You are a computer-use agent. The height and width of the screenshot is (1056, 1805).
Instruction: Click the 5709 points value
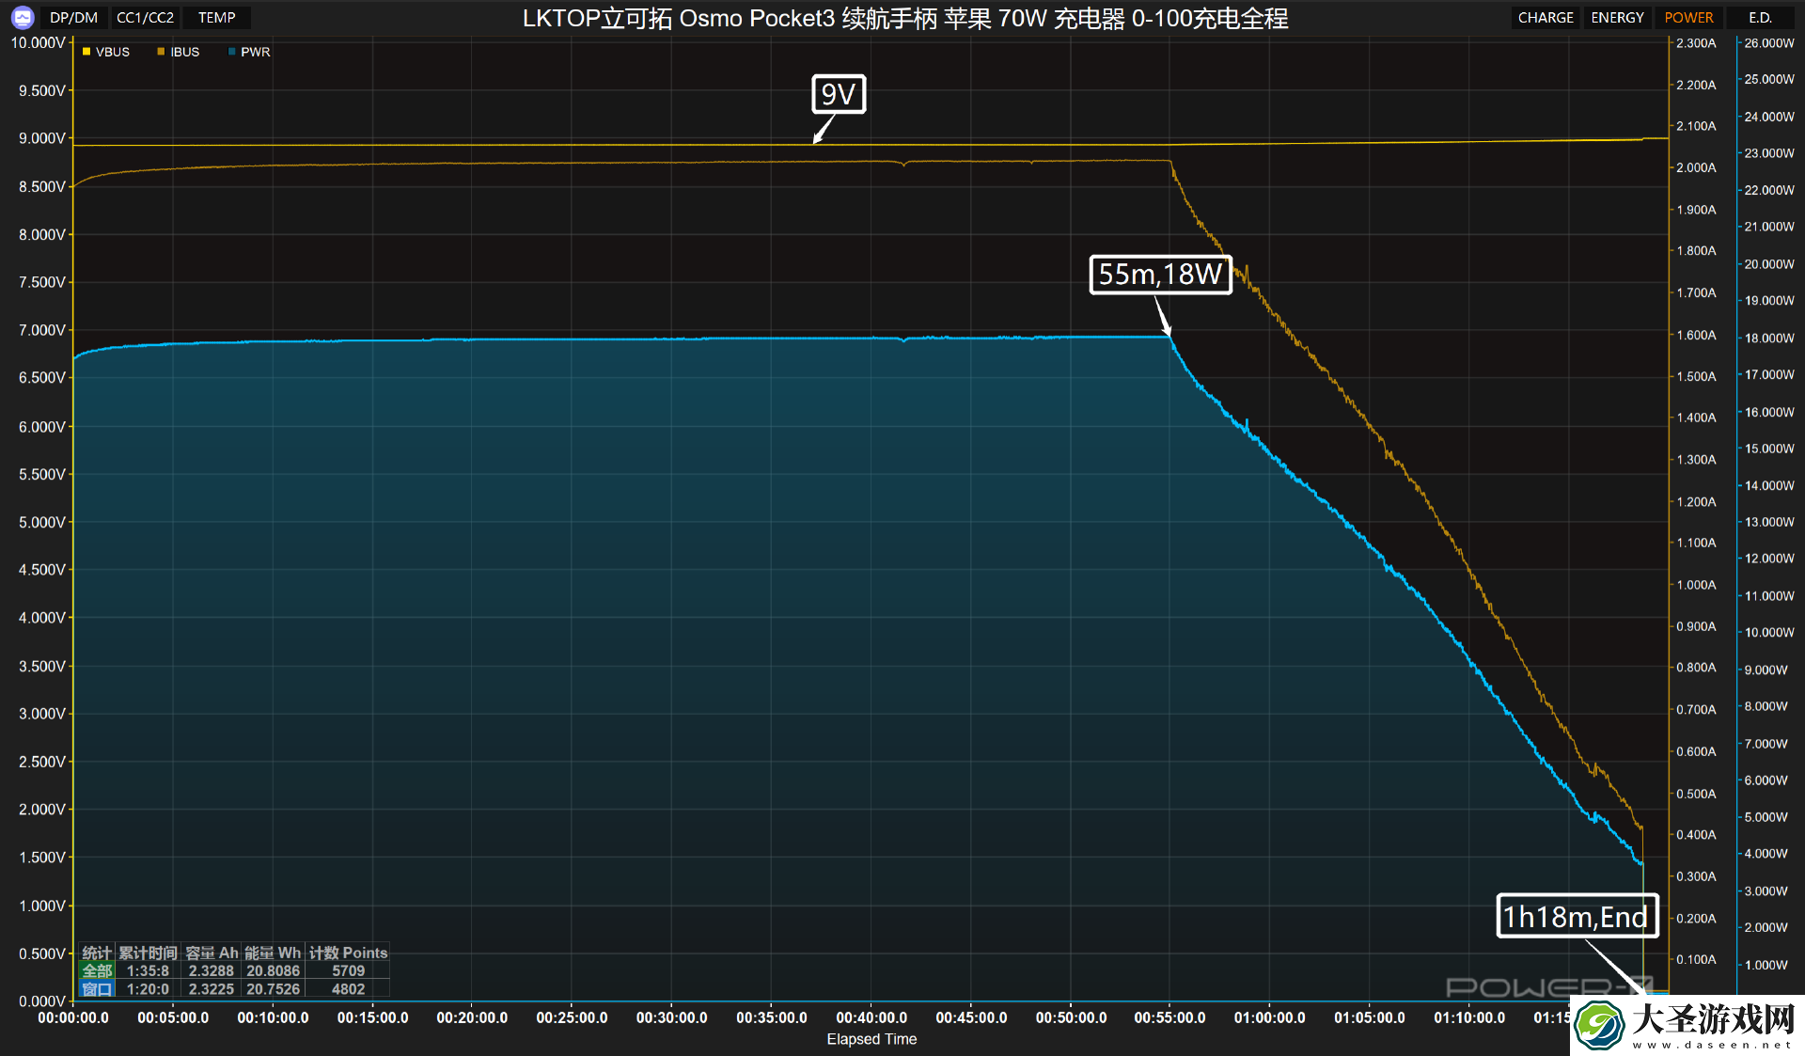(x=348, y=970)
